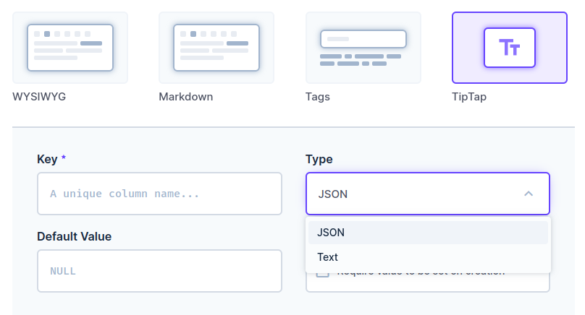Collapse the Type dropdown using its chevron
This screenshot has height=315, width=585.
point(529,194)
